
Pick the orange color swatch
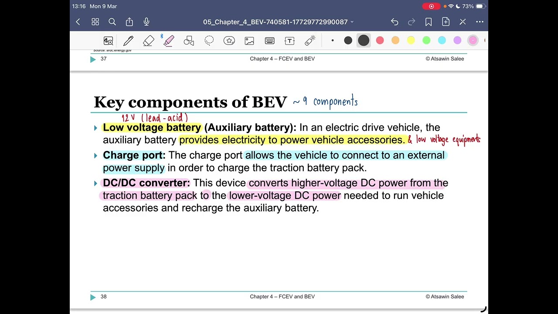395,41
